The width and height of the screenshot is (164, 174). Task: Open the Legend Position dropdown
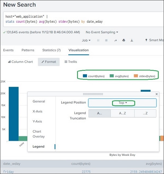pyautogui.click(x=122, y=103)
